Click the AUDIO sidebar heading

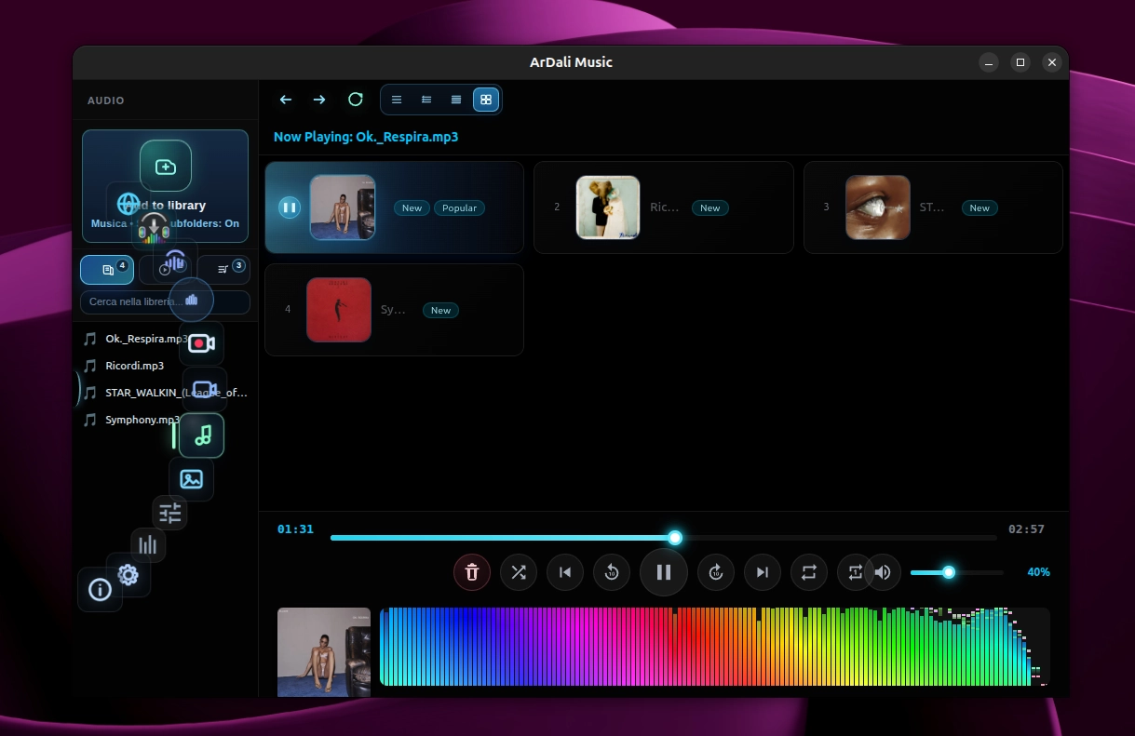coord(106,100)
